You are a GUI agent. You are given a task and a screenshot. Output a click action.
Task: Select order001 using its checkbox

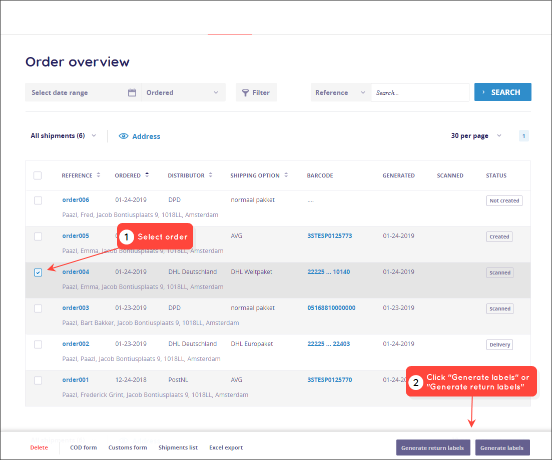[x=38, y=380]
